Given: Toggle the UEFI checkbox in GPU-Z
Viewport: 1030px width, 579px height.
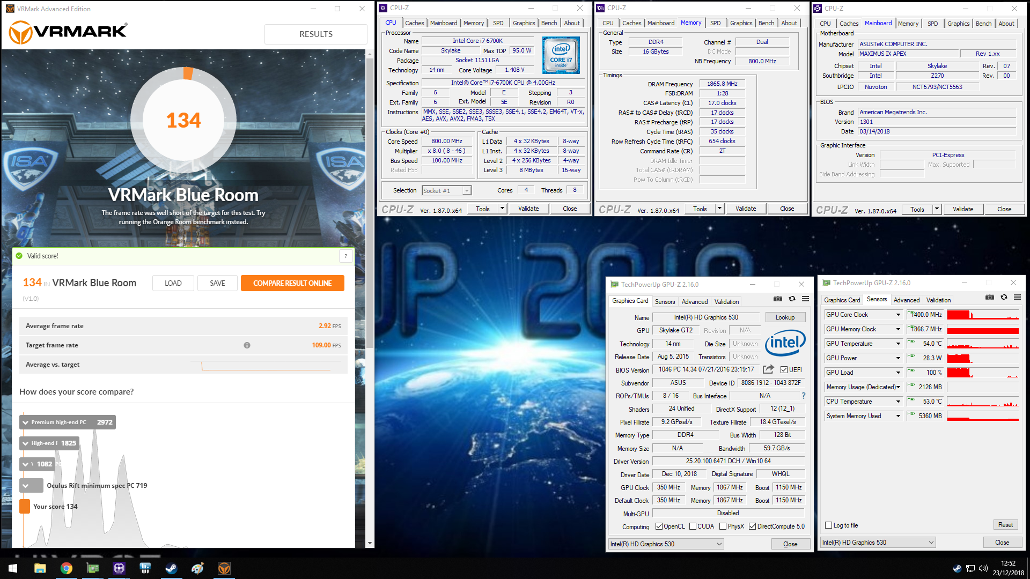Looking at the screenshot, I should [x=784, y=369].
